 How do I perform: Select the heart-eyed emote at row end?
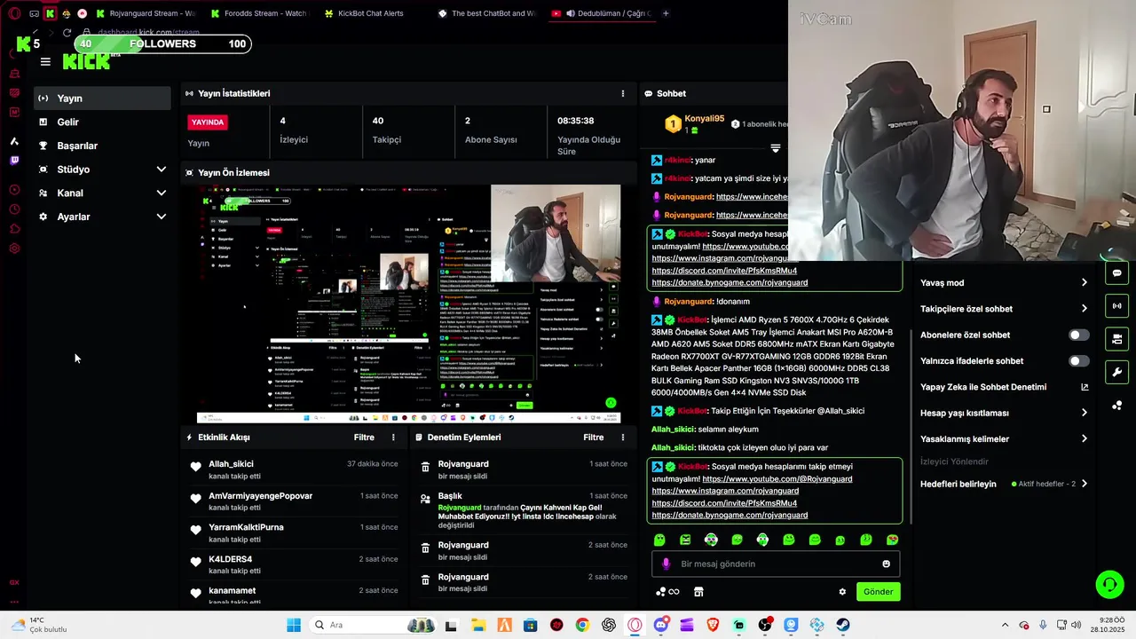click(x=892, y=540)
